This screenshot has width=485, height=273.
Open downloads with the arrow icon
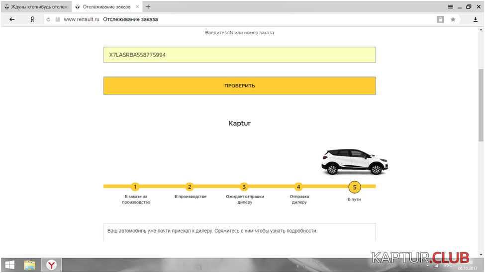click(x=476, y=19)
